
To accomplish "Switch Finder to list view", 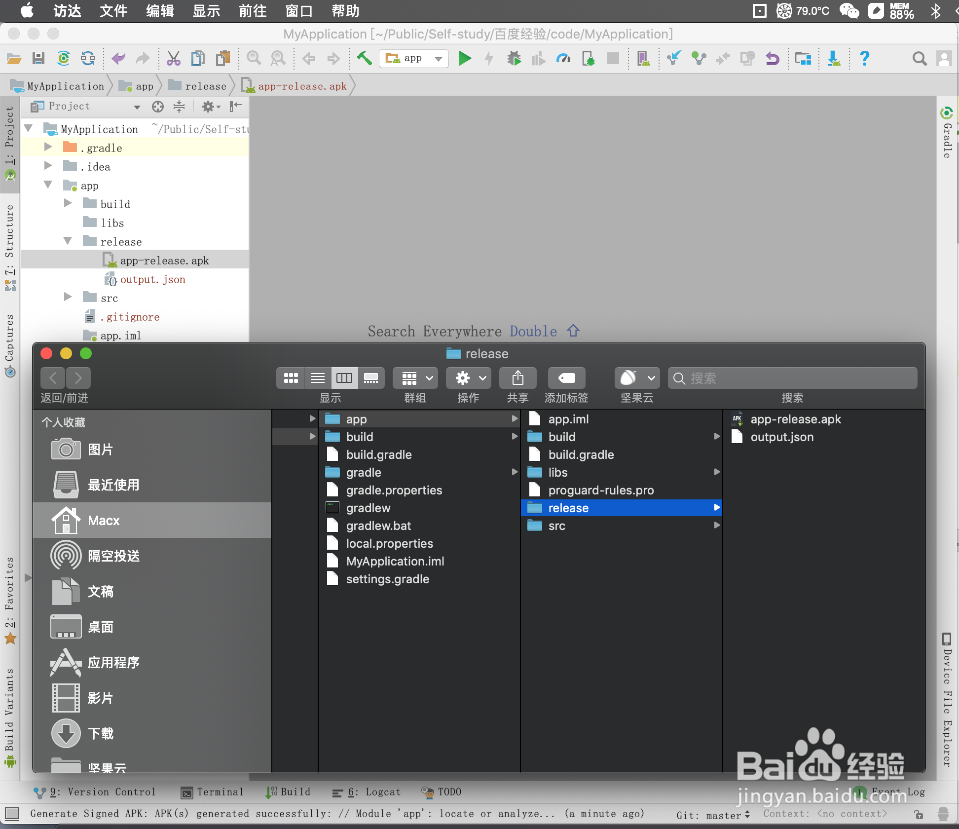I will click(x=317, y=378).
